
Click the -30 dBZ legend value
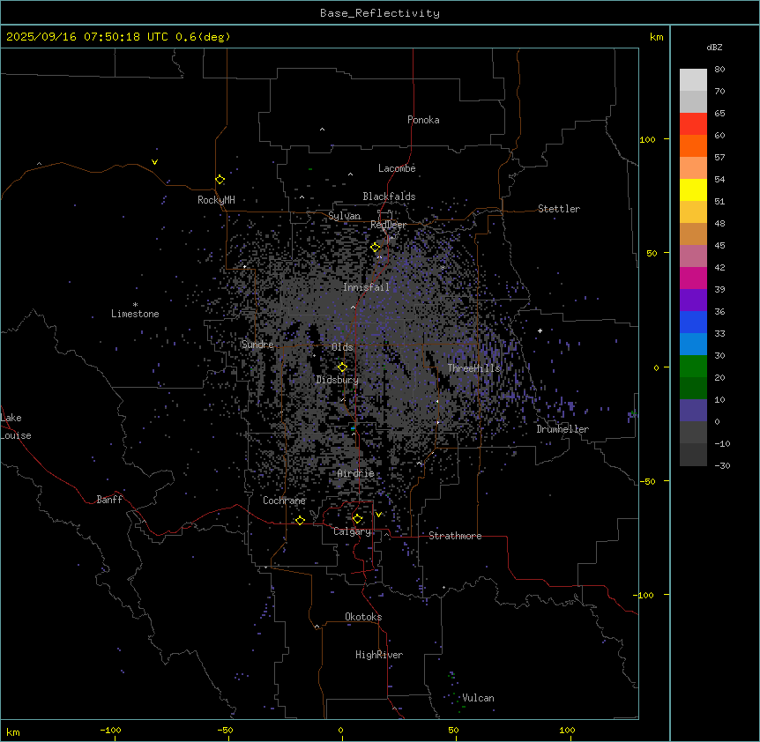722,466
